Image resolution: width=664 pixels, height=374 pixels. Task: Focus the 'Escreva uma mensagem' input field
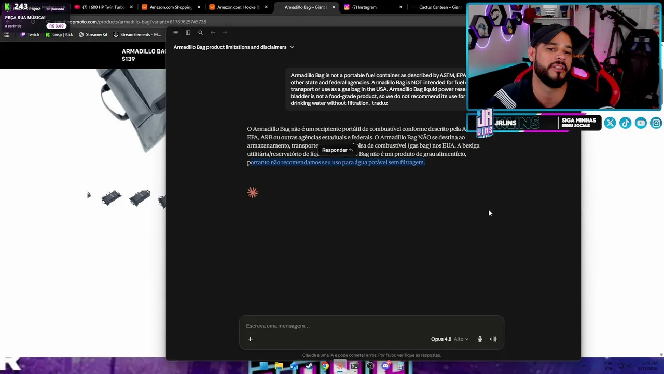pyautogui.click(x=371, y=326)
